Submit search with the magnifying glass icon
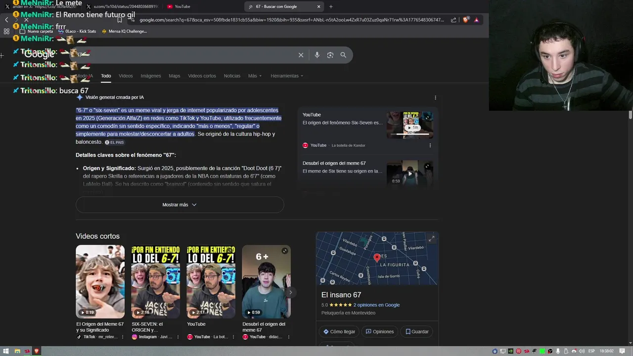The width and height of the screenshot is (633, 356). coord(343,55)
